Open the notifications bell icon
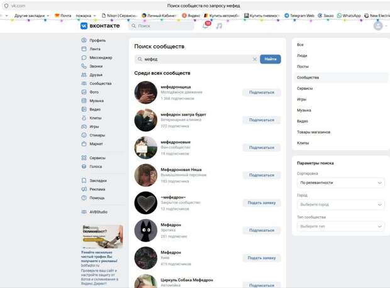Viewport: 390px width, 288px height. point(206,26)
